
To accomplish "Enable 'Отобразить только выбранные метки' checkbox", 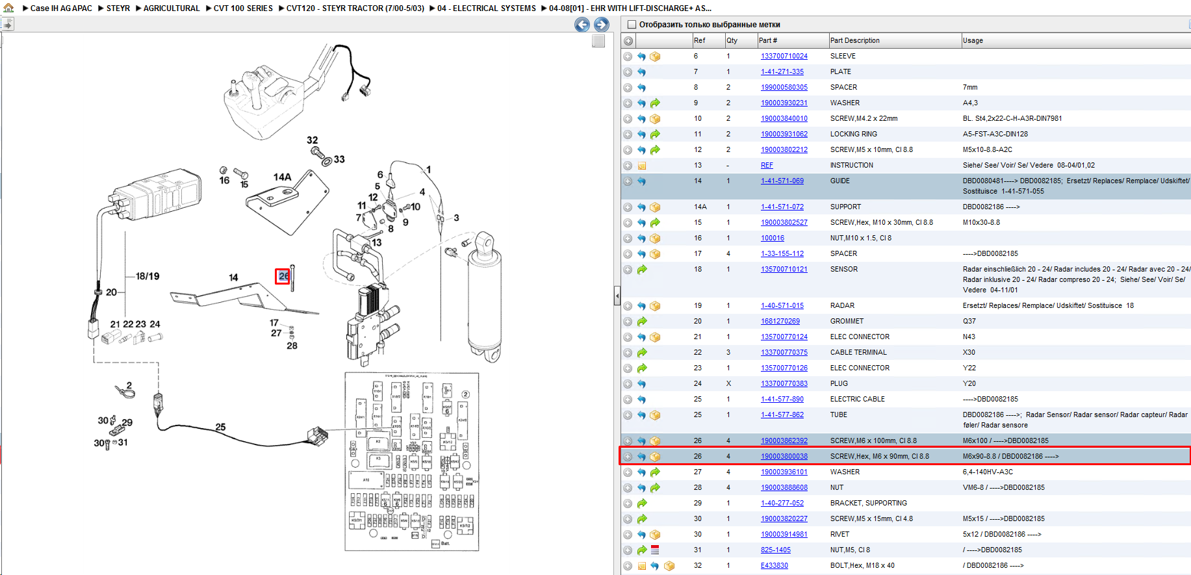I will click(x=632, y=25).
